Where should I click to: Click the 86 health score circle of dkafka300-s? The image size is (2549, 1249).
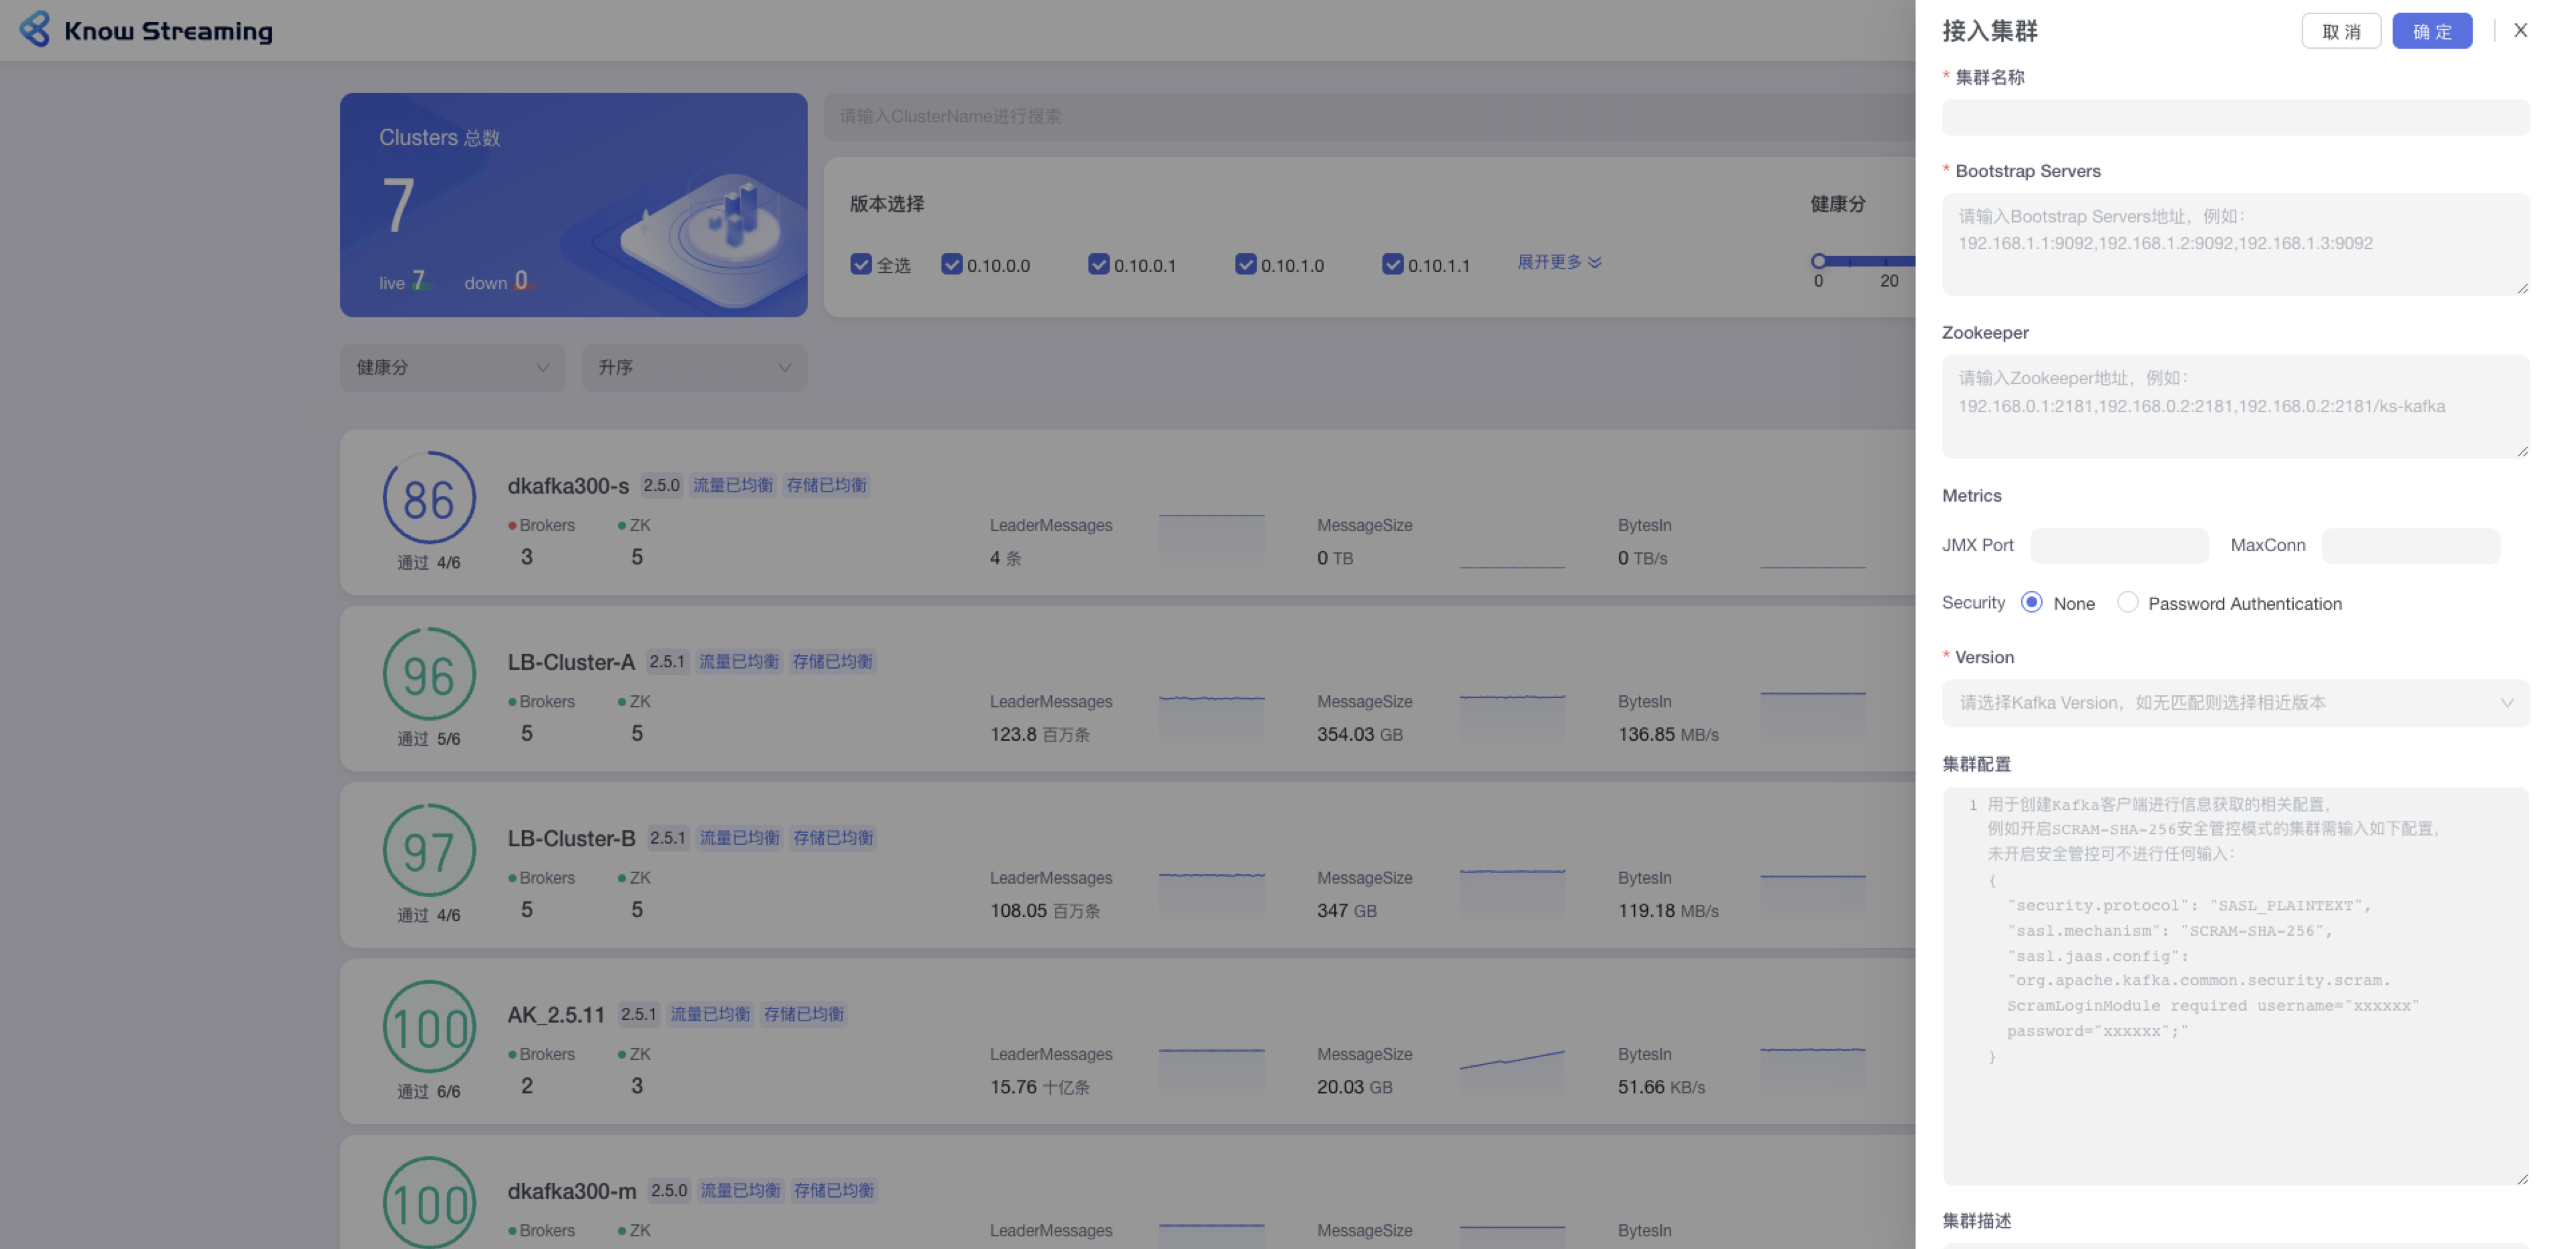click(x=428, y=498)
